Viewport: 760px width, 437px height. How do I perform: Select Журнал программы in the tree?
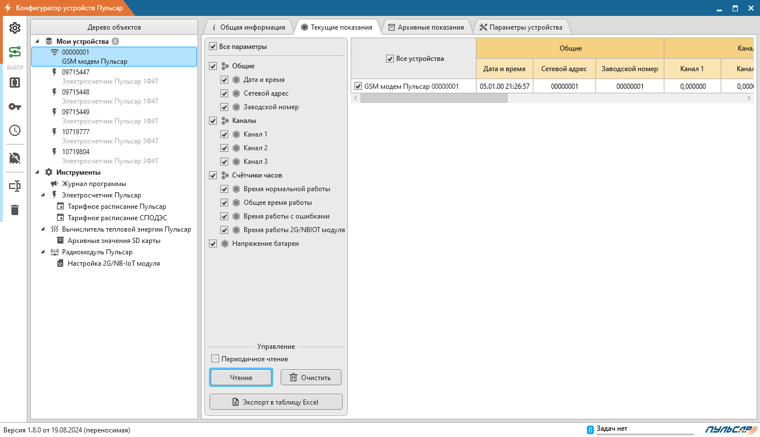tap(94, 184)
